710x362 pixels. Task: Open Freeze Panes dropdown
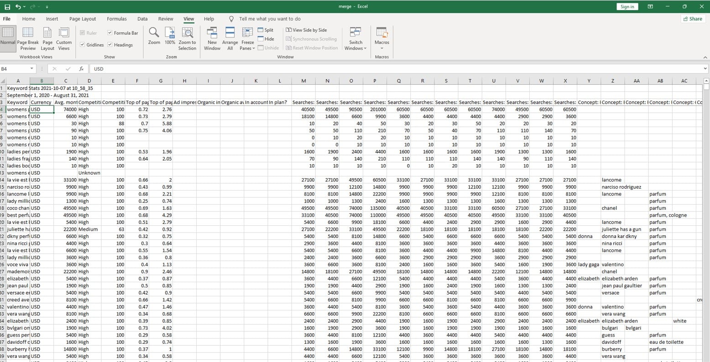point(247,38)
